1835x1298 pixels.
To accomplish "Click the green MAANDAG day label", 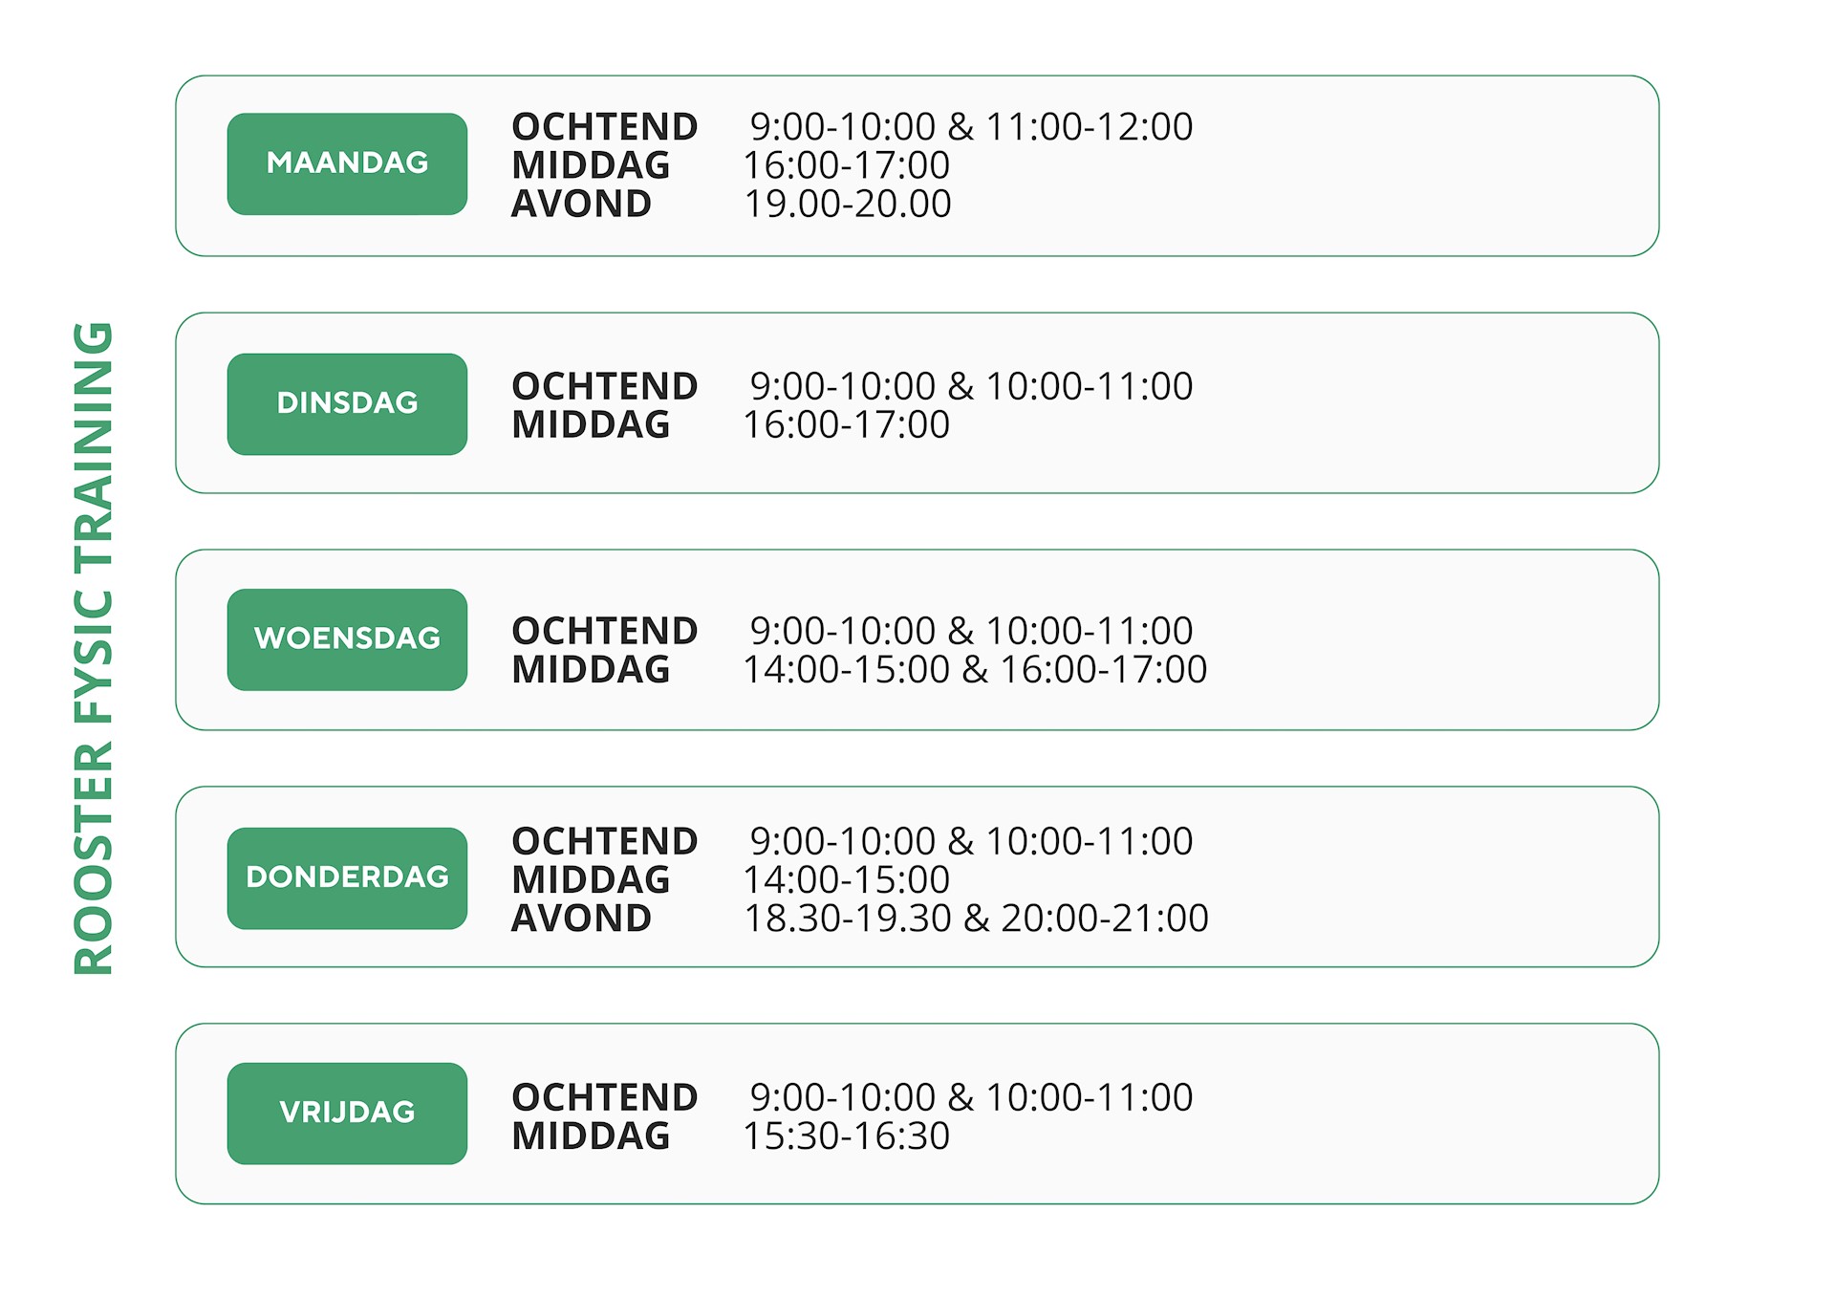I will point(347,163).
